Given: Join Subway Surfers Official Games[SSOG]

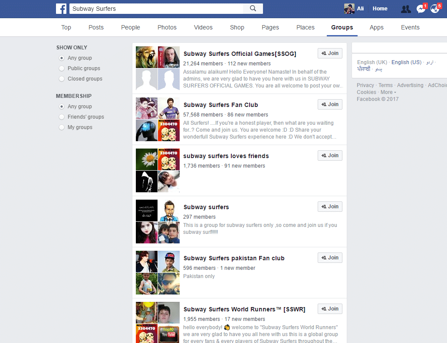Looking at the screenshot, I should tap(330, 53).
